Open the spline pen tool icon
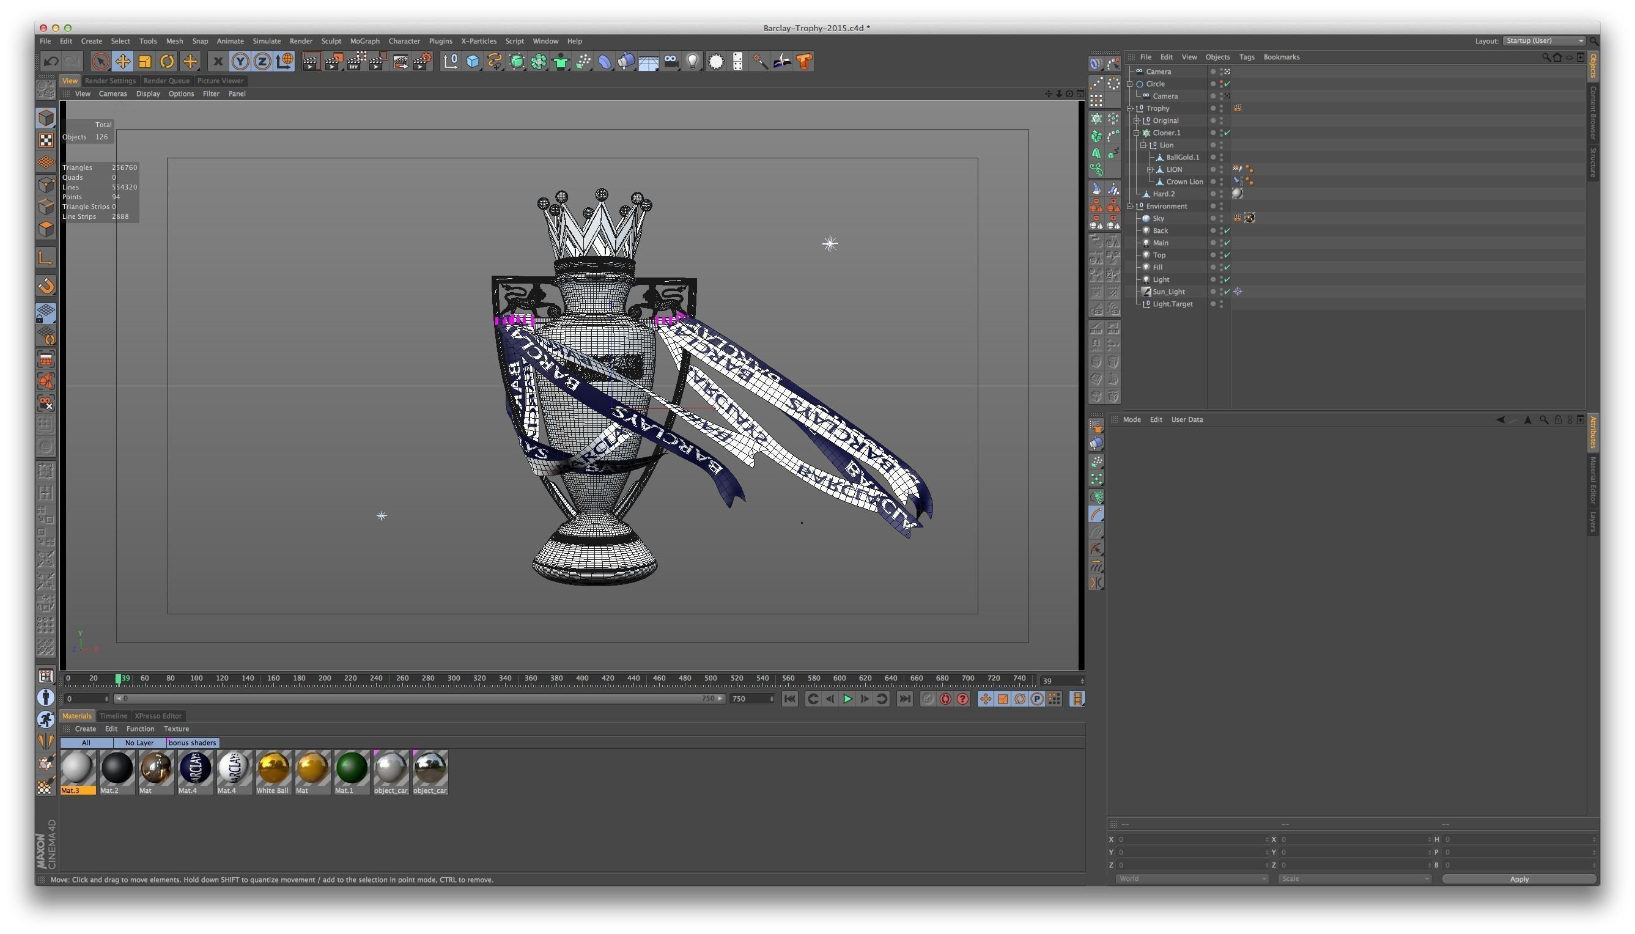This screenshot has width=1635, height=934. pos(495,62)
